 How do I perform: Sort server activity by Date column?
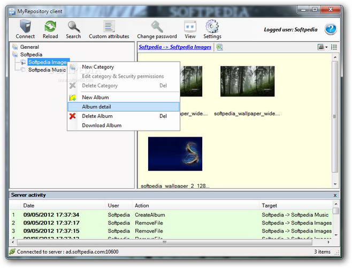(x=63, y=205)
